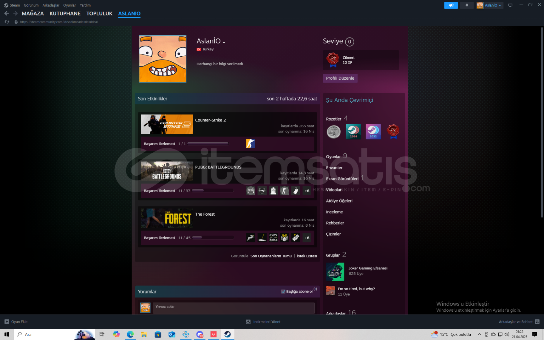Screen dimensions: 544x340
Task: Open the 'I'm so tired, but why?' group avatar
Action: [x=331, y=291]
